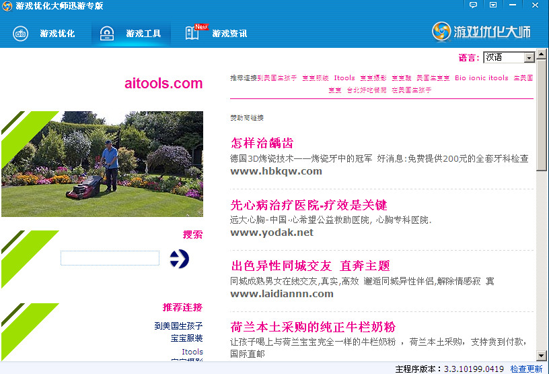Image resolution: width=549 pixels, height=374 pixels.
Task: Click the 游戏优化大师 logo at top right
Action: 481,32
